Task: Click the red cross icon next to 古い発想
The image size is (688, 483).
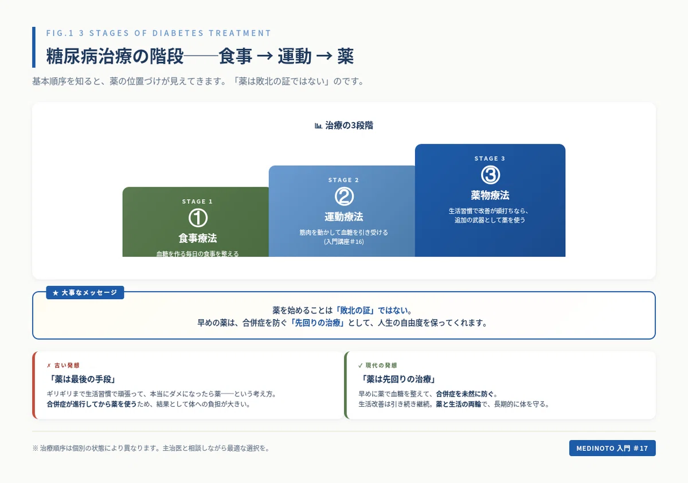Action: point(49,365)
